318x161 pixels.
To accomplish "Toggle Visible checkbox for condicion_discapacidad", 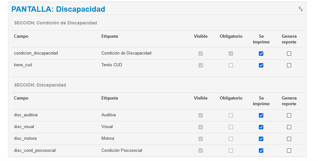I will pos(201,54).
